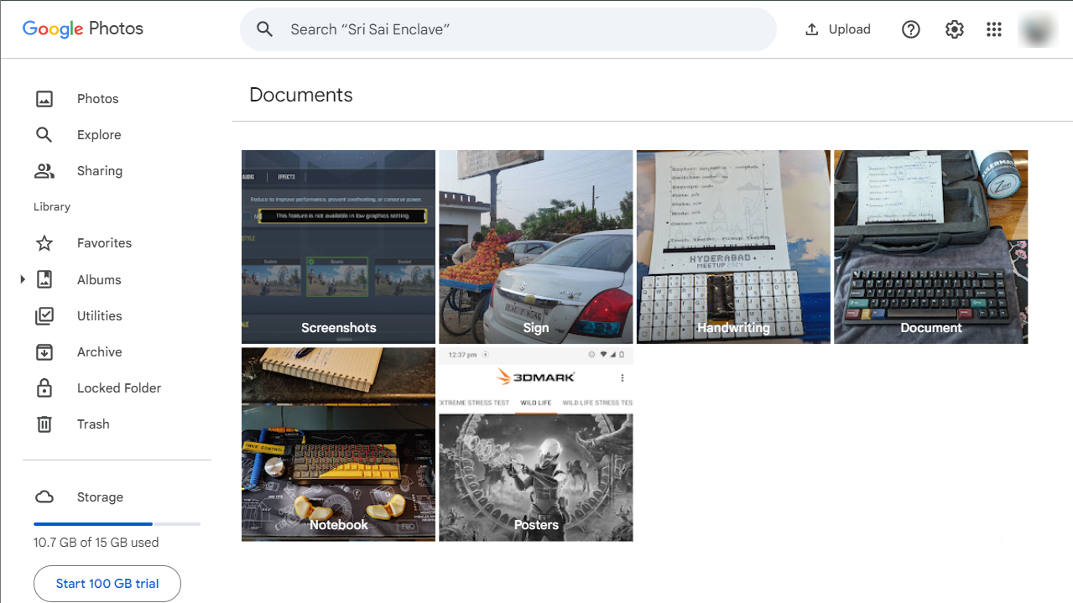The image size is (1073, 603).
Task: Expand the Albums tree item
Action: tap(22, 279)
